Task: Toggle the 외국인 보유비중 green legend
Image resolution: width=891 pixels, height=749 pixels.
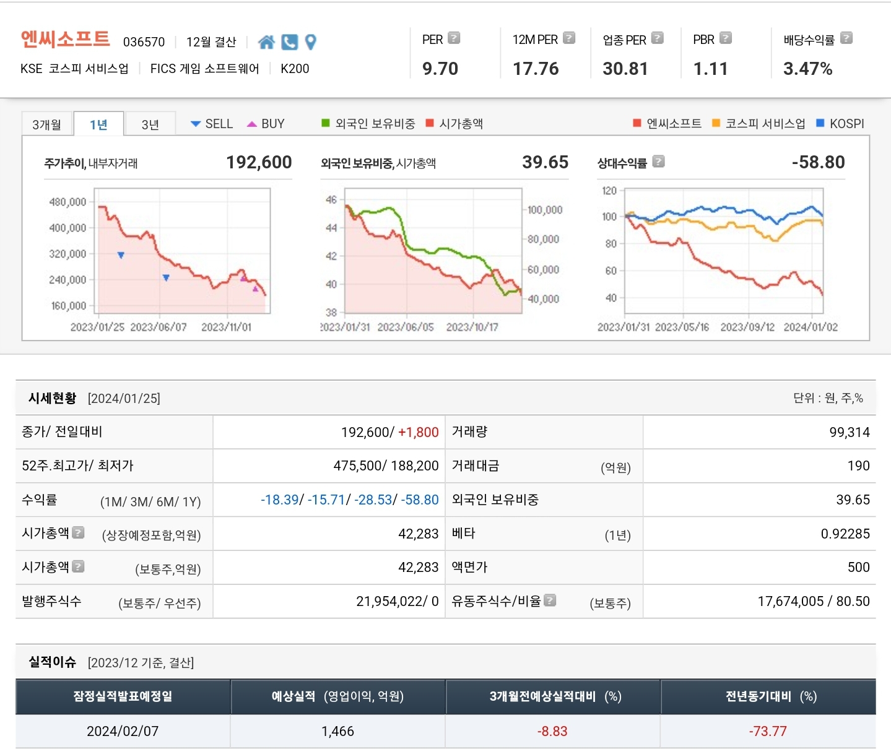Action: coord(368,124)
